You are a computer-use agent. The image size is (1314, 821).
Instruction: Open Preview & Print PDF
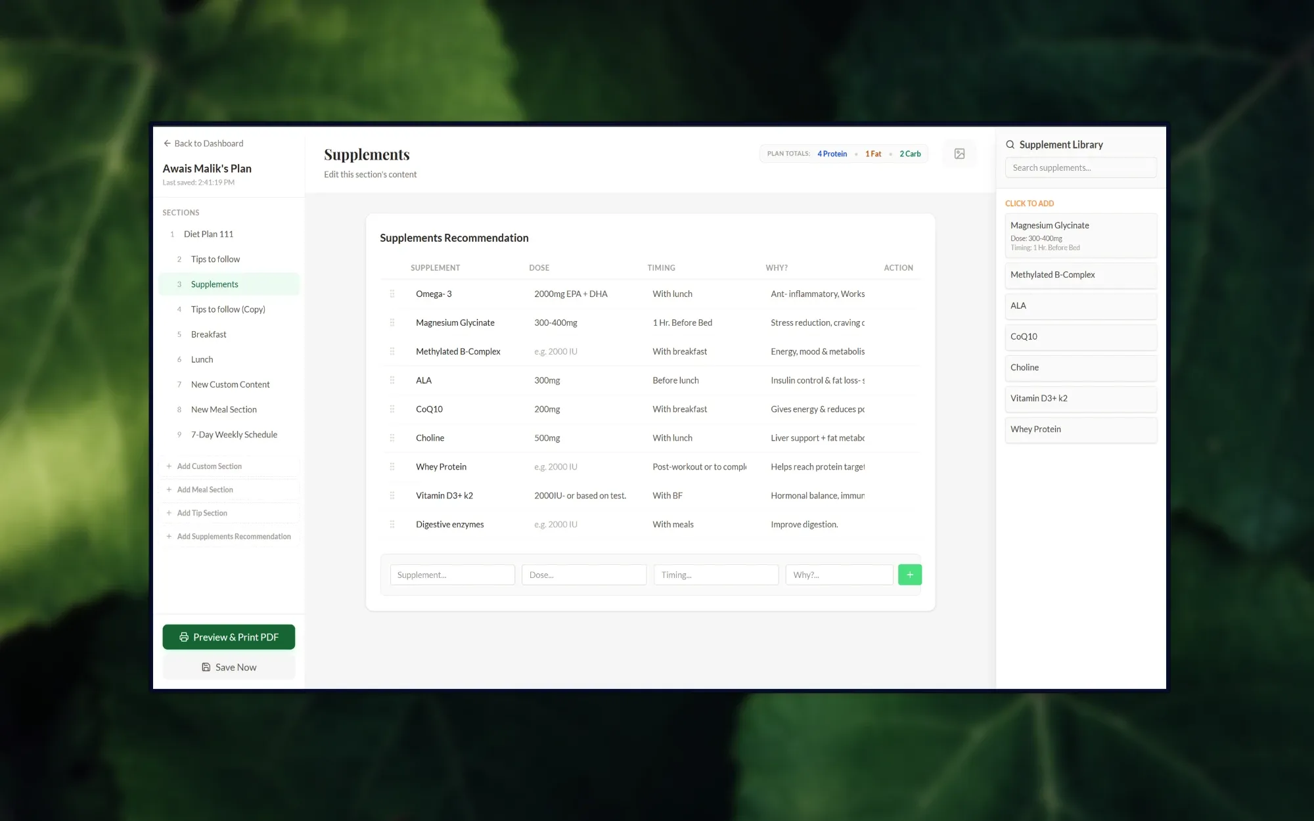point(229,637)
